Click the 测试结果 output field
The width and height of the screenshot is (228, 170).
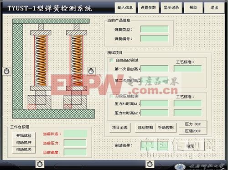click(x=155, y=146)
